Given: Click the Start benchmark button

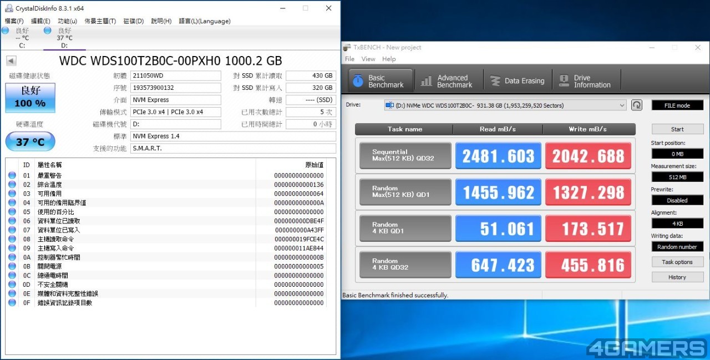Looking at the screenshot, I should [x=677, y=129].
